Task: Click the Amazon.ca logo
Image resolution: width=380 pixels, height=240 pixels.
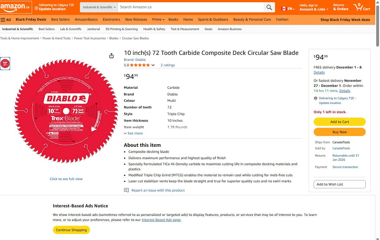Action: 15,7
